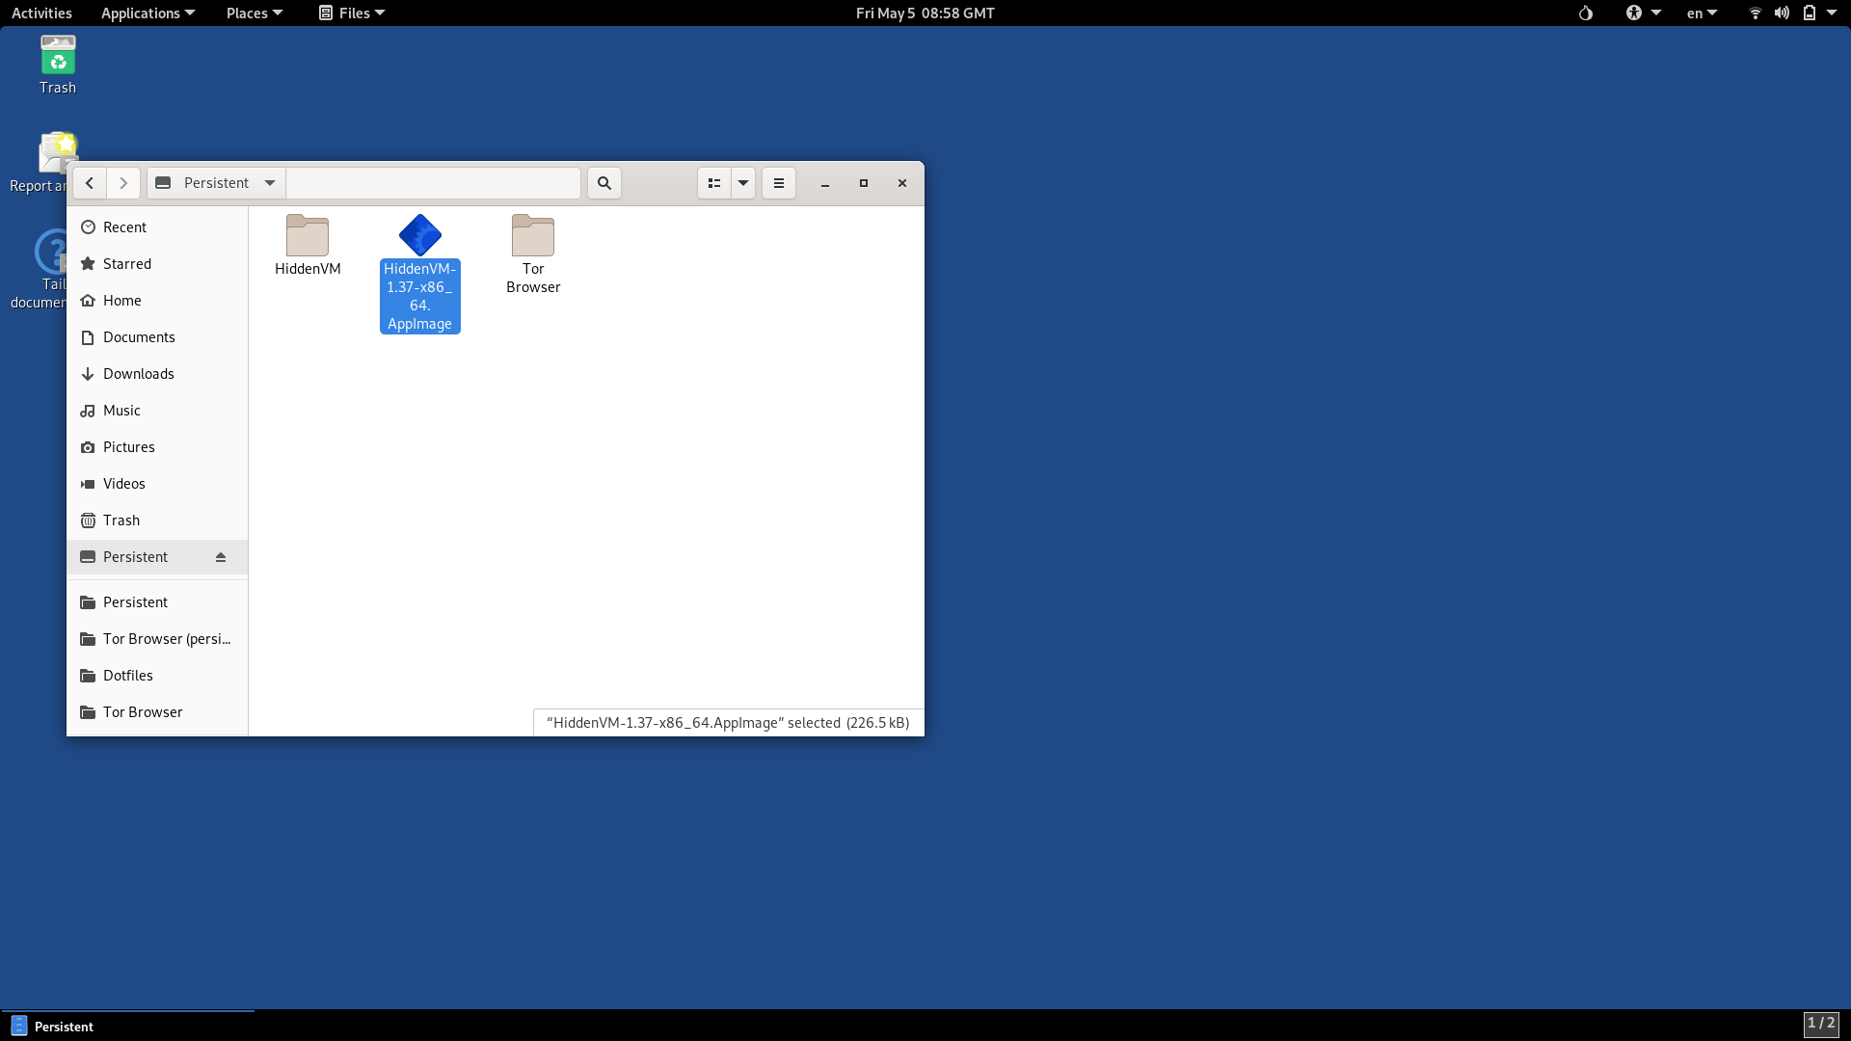The image size is (1851, 1041).
Task: Select Downloads in the sidebar
Action: click(139, 374)
